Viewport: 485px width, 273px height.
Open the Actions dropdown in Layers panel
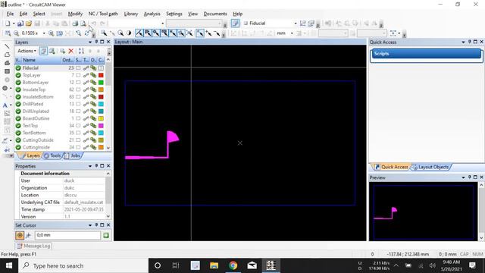coord(27,51)
